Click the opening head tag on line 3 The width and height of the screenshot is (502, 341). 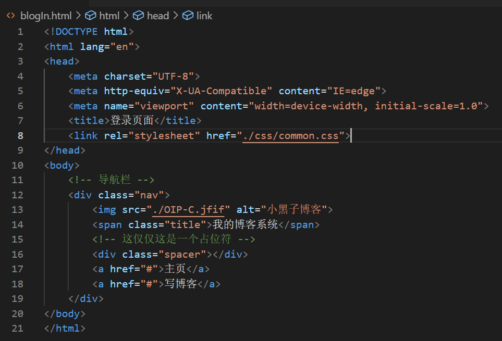[x=62, y=61]
